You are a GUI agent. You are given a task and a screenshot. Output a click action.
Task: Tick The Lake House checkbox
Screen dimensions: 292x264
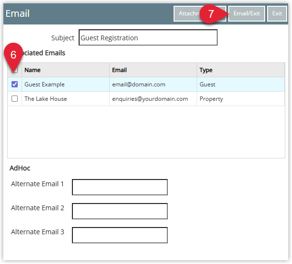(x=14, y=98)
